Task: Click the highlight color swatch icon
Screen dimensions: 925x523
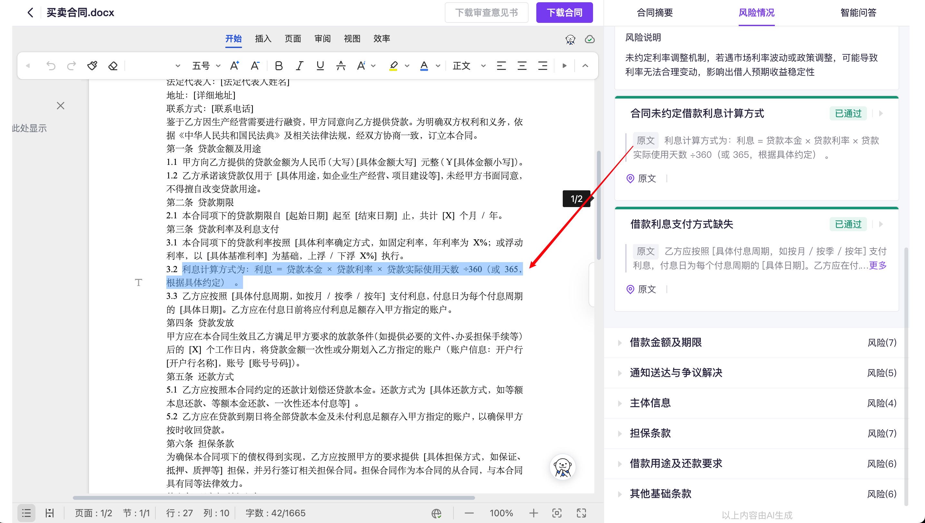Action: pos(393,66)
